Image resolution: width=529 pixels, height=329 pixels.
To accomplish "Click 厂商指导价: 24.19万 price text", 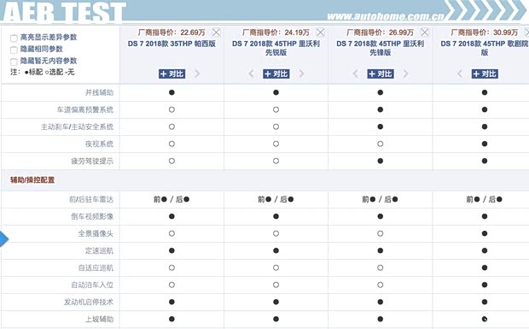I will pyautogui.click(x=276, y=32).
